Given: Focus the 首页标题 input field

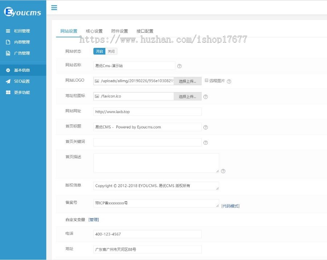Looking at the screenshot, I should [x=148, y=127].
